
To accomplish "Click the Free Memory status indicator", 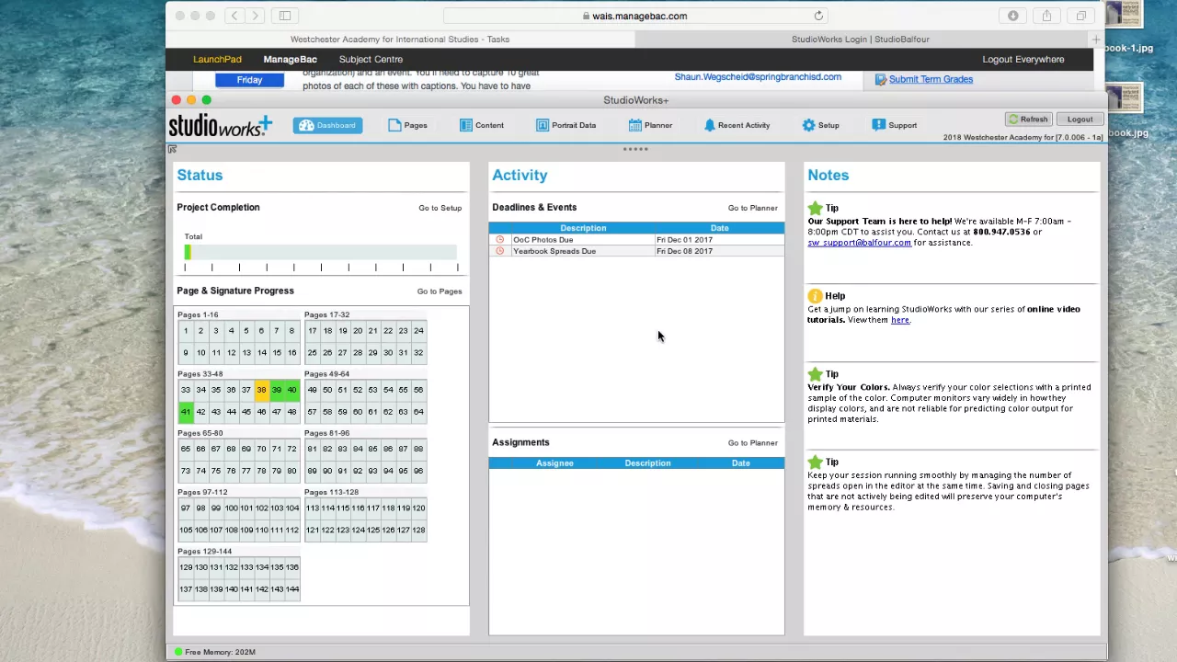I will (215, 652).
